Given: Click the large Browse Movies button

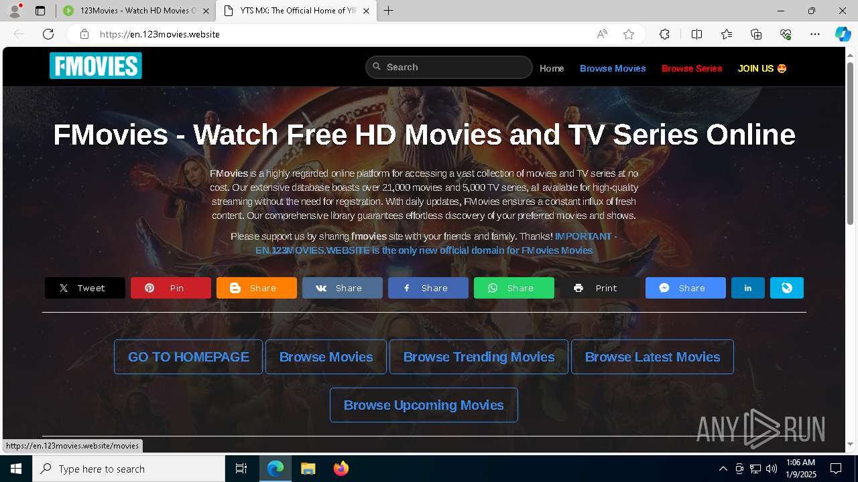Looking at the screenshot, I should pos(326,357).
